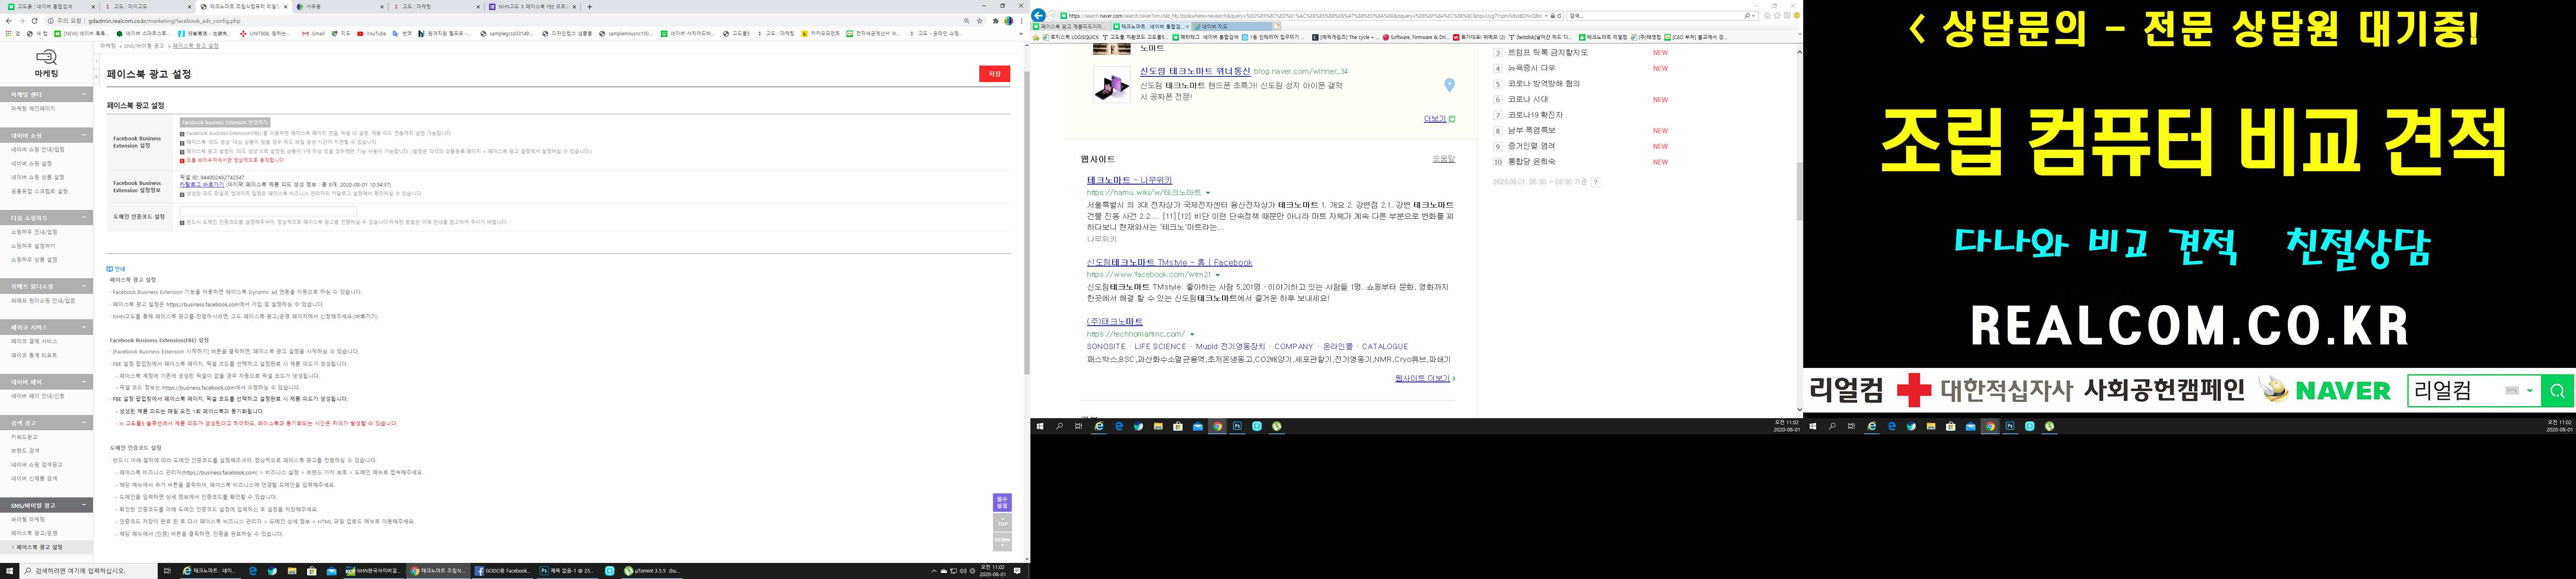This screenshot has height=579, width=2576.
Task: Expand dropdown arrow beside namu.wiki URL
Action: [x=1208, y=193]
